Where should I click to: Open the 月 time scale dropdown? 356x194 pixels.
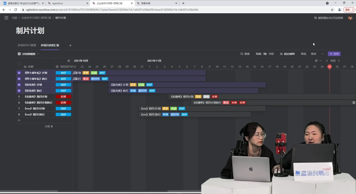tap(318, 61)
